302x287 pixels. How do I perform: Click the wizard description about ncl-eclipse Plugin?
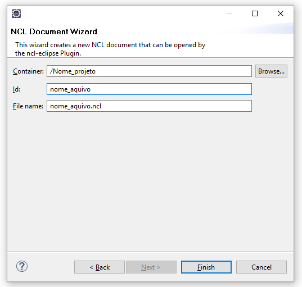point(110,49)
